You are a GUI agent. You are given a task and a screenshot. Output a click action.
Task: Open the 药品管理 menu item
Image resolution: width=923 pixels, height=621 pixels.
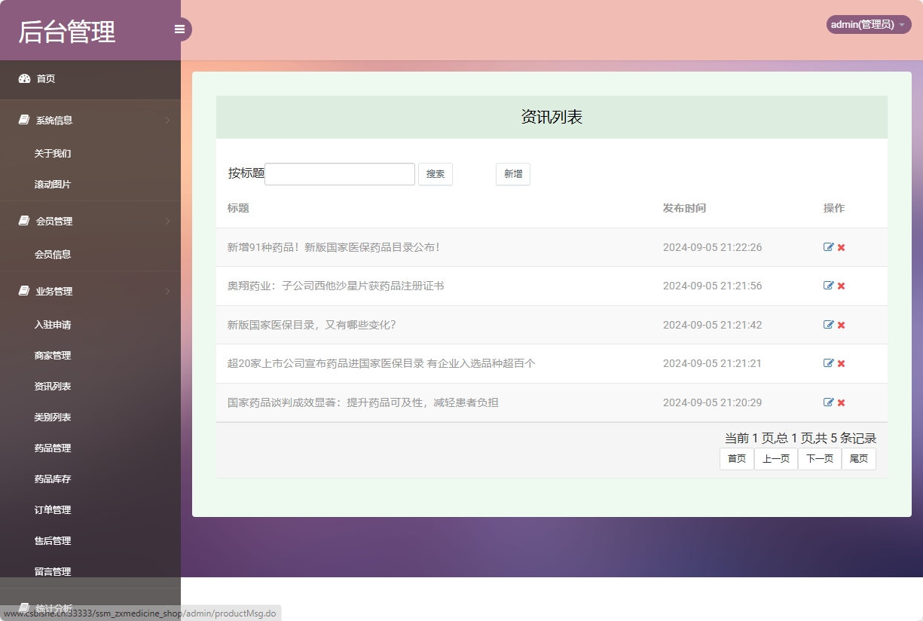pos(51,448)
